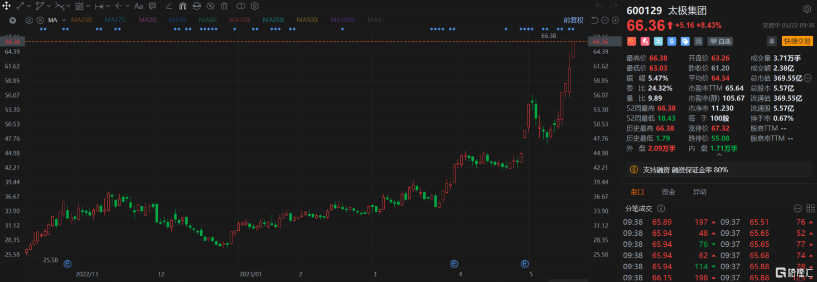This screenshot has width=817, height=282.
Task: Select the hatched range measurement tool
Action: coord(79,6)
